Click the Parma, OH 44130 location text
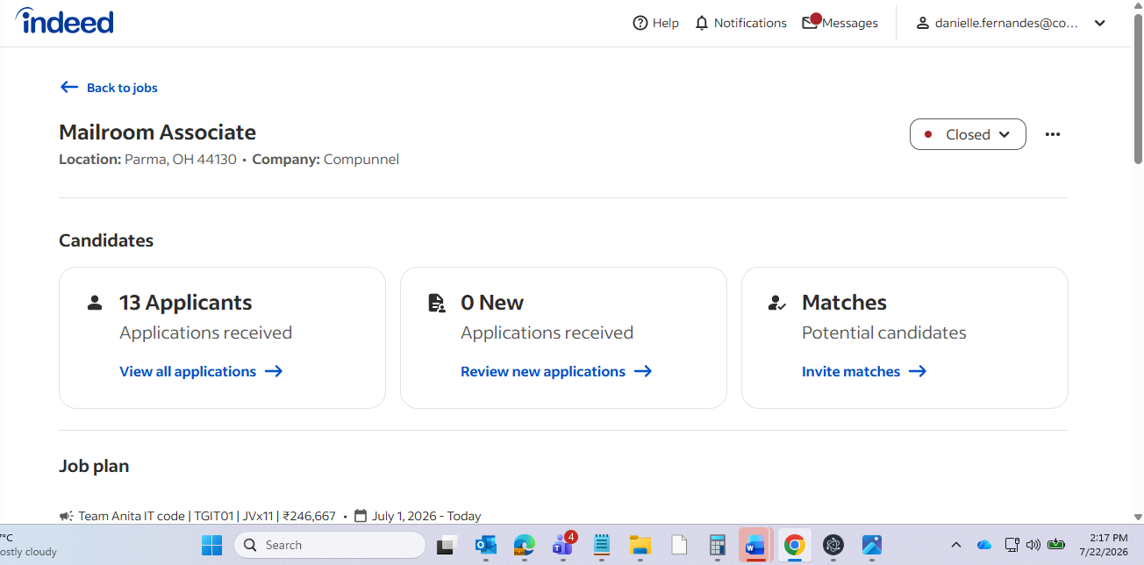 [181, 160]
